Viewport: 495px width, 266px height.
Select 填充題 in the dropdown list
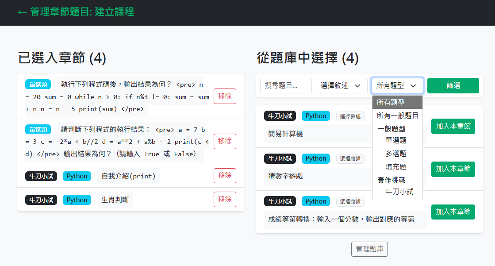click(x=396, y=167)
